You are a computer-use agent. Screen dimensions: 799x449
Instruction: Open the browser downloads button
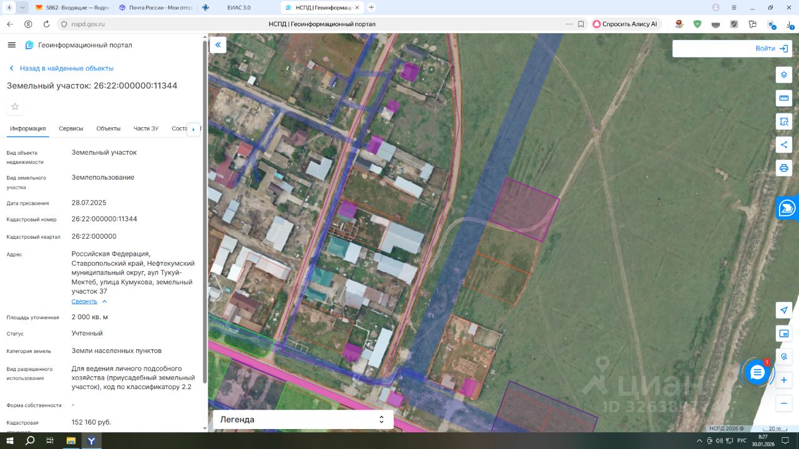click(x=789, y=24)
